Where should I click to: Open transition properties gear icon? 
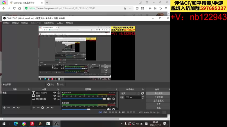[x=142, y=93]
